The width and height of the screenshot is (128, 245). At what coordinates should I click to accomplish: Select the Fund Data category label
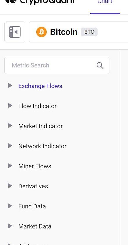click(32, 206)
